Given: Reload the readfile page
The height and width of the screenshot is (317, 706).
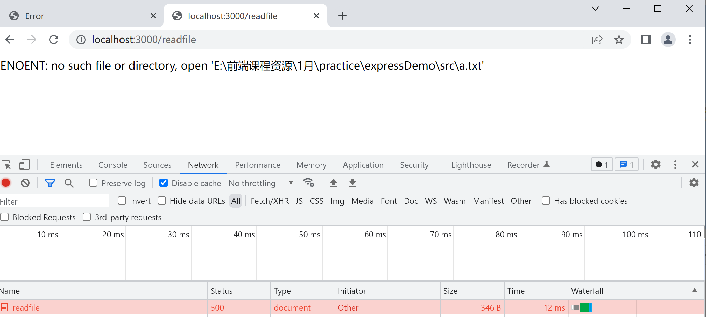Looking at the screenshot, I should click(x=54, y=39).
